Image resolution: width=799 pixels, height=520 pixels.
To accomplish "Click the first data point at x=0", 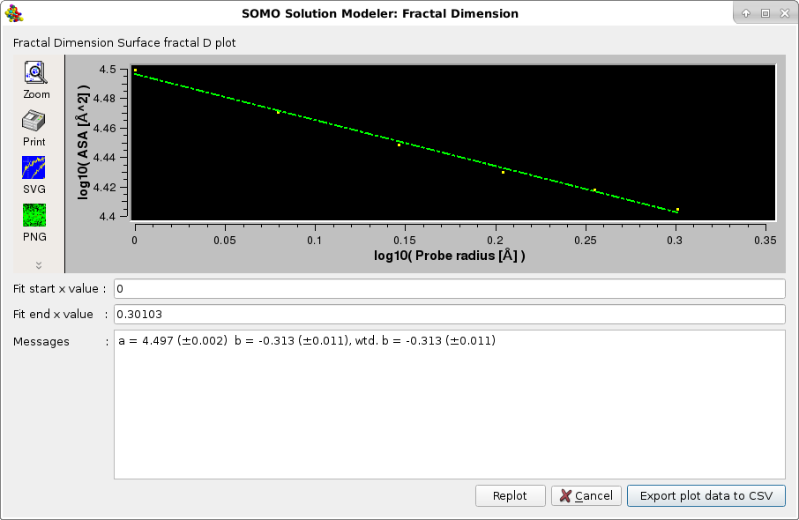I will pos(135,71).
